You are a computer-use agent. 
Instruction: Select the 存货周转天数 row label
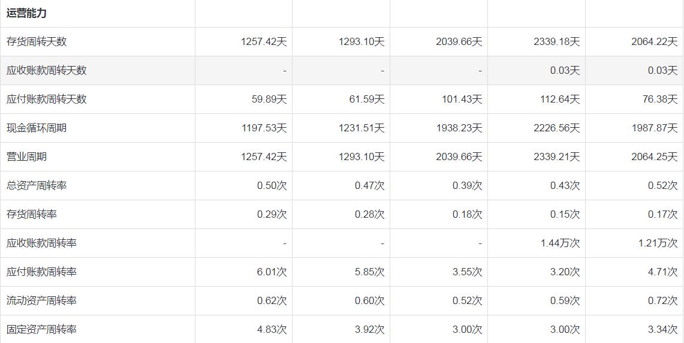(x=37, y=41)
